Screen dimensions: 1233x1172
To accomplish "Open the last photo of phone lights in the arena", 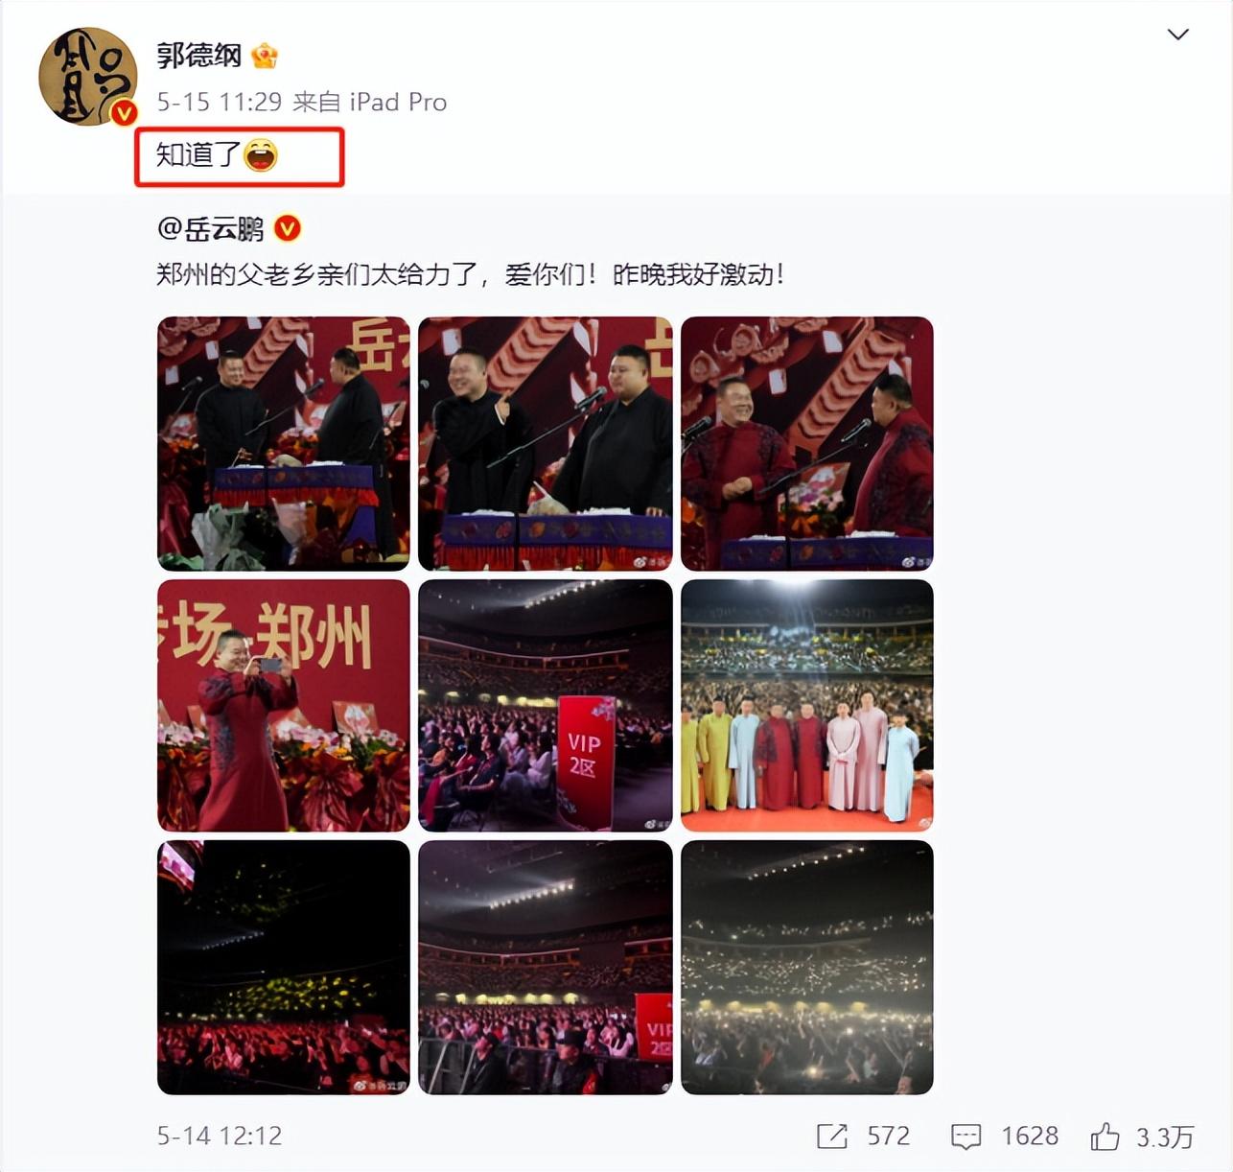I will (806, 967).
